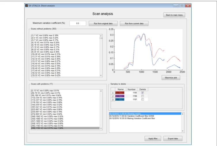Click down arrow of the log messages list

coord(182,131)
